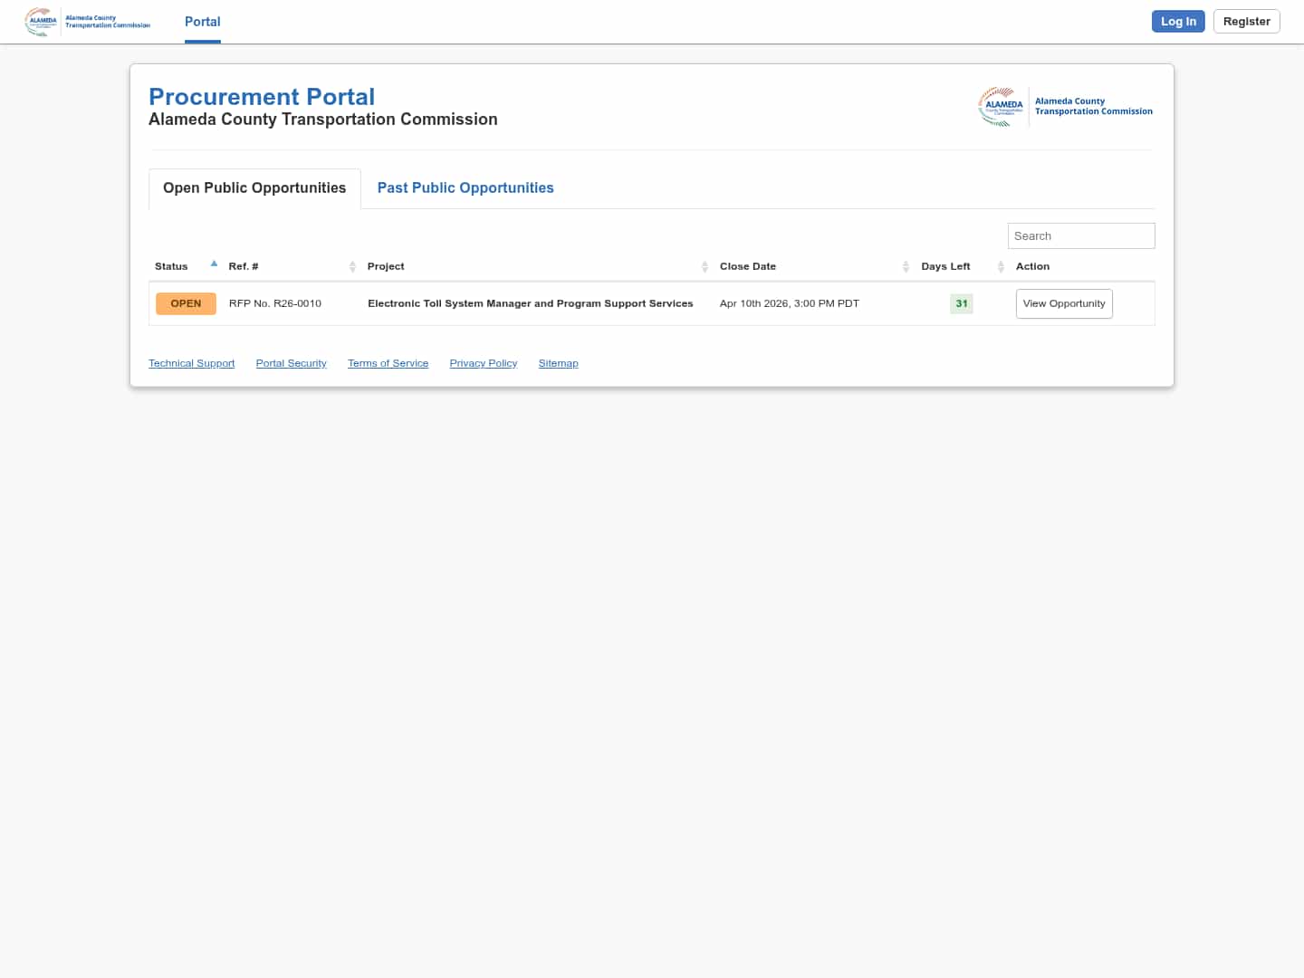Sort table by Status column arrow
The width and height of the screenshot is (1304, 978).
click(x=214, y=264)
